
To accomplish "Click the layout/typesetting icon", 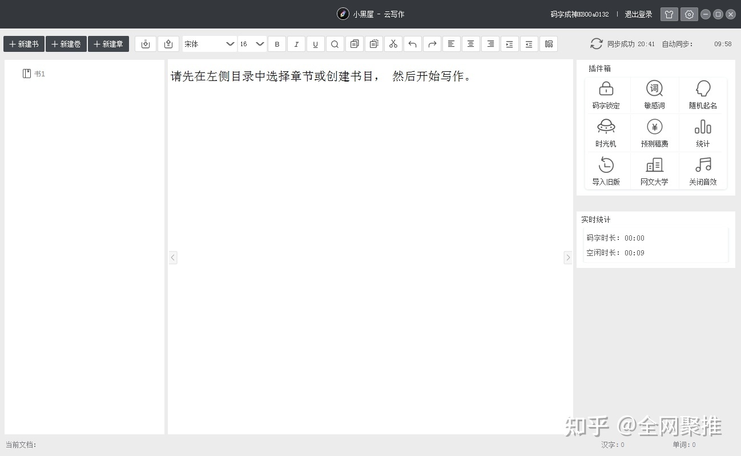I will [549, 44].
